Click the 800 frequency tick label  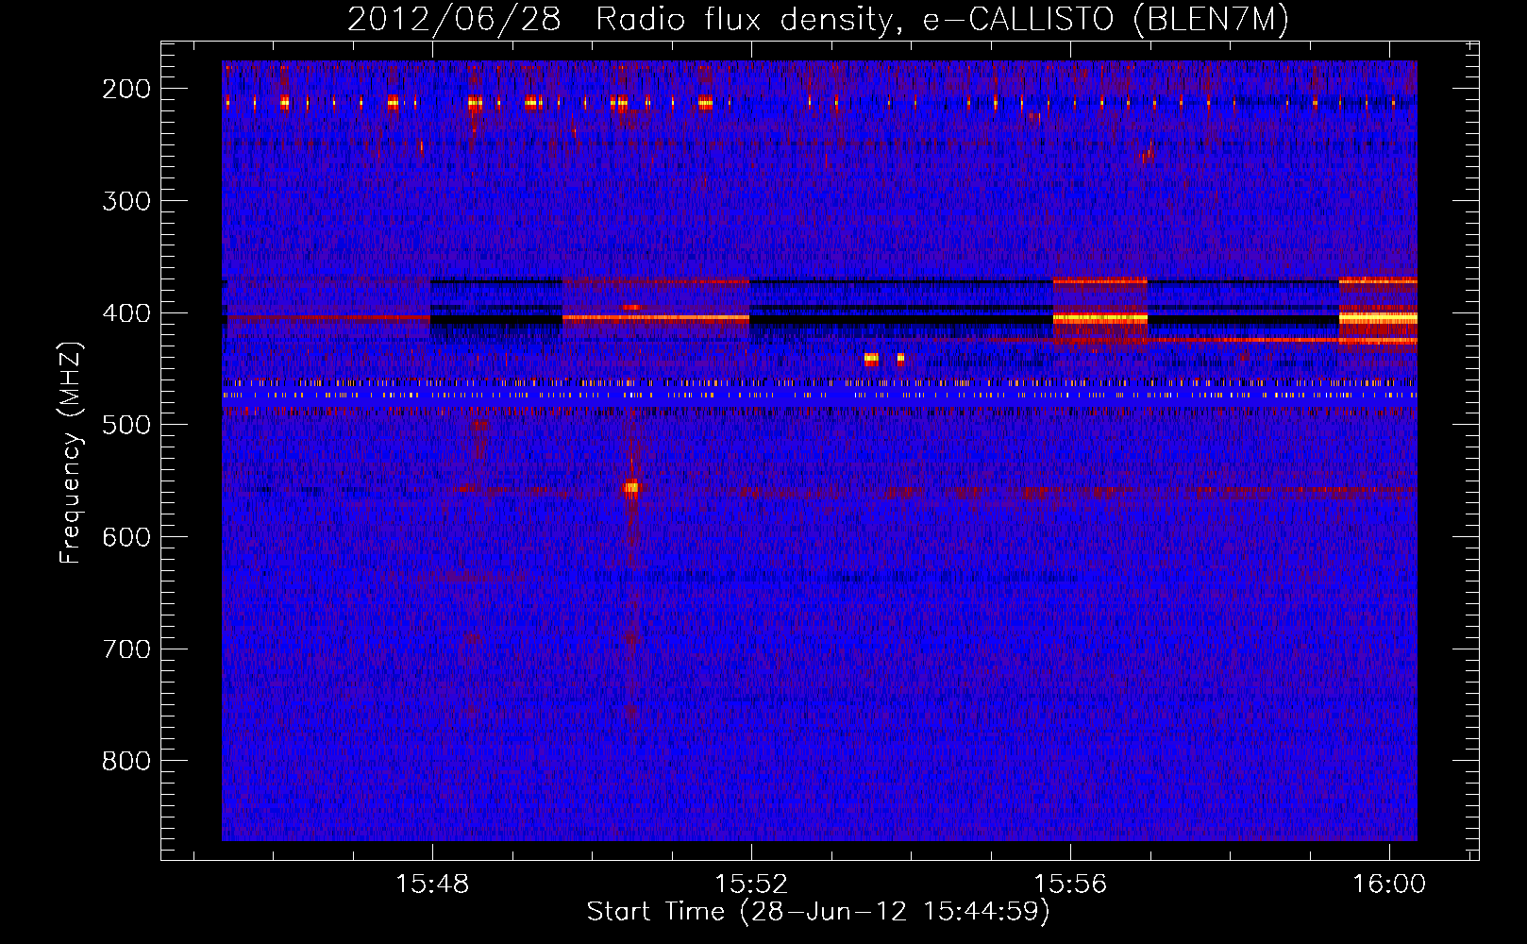click(126, 761)
